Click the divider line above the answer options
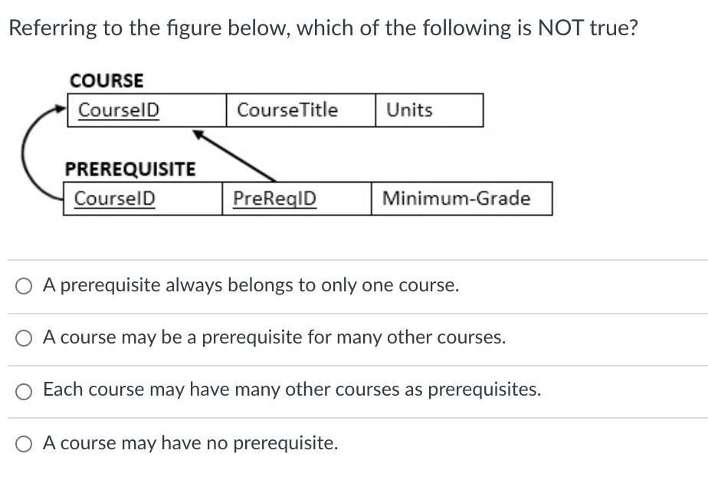 (352, 260)
